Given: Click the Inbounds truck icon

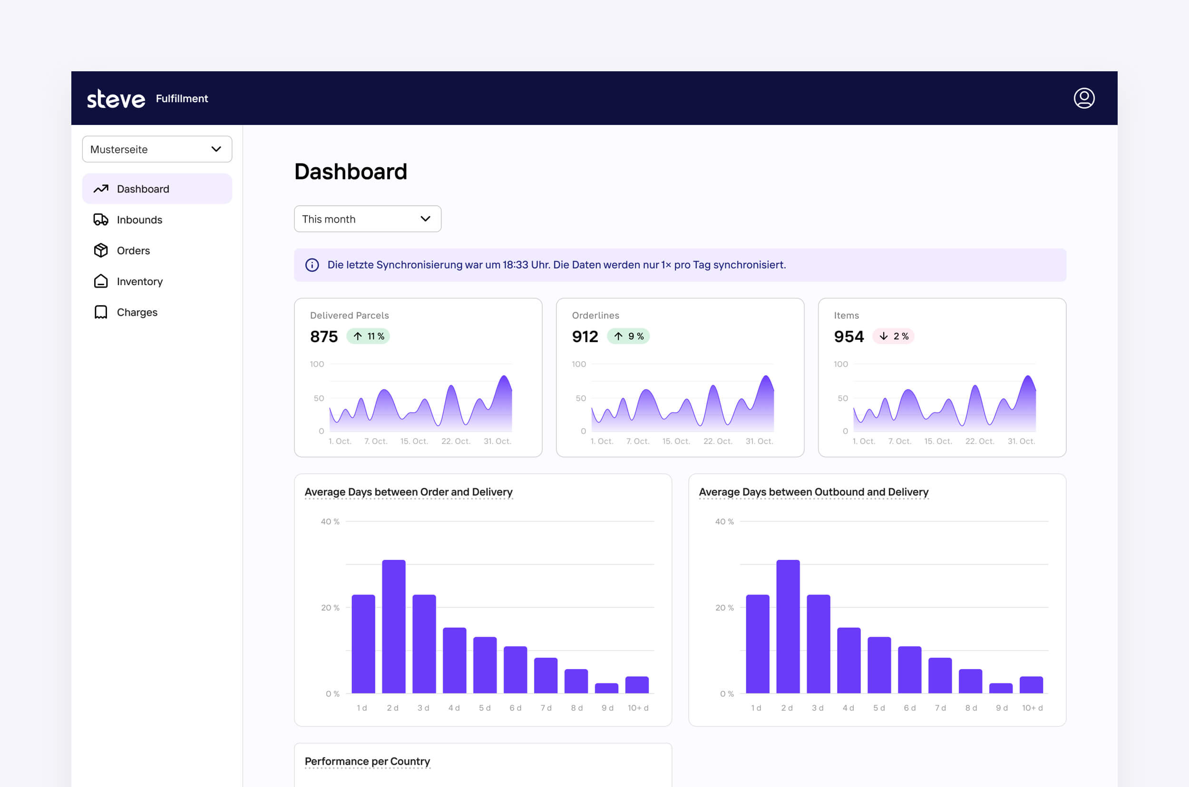Looking at the screenshot, I should (x=100, y=220).
